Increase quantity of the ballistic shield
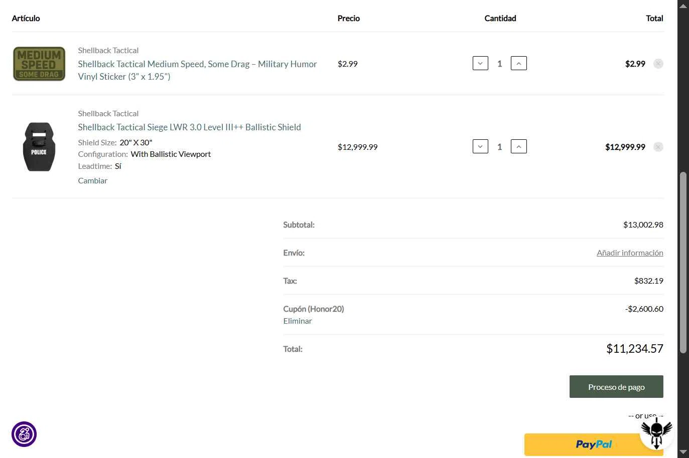 [518, 147]
